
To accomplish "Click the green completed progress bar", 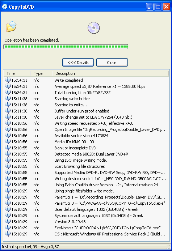I will click(66, 47).
